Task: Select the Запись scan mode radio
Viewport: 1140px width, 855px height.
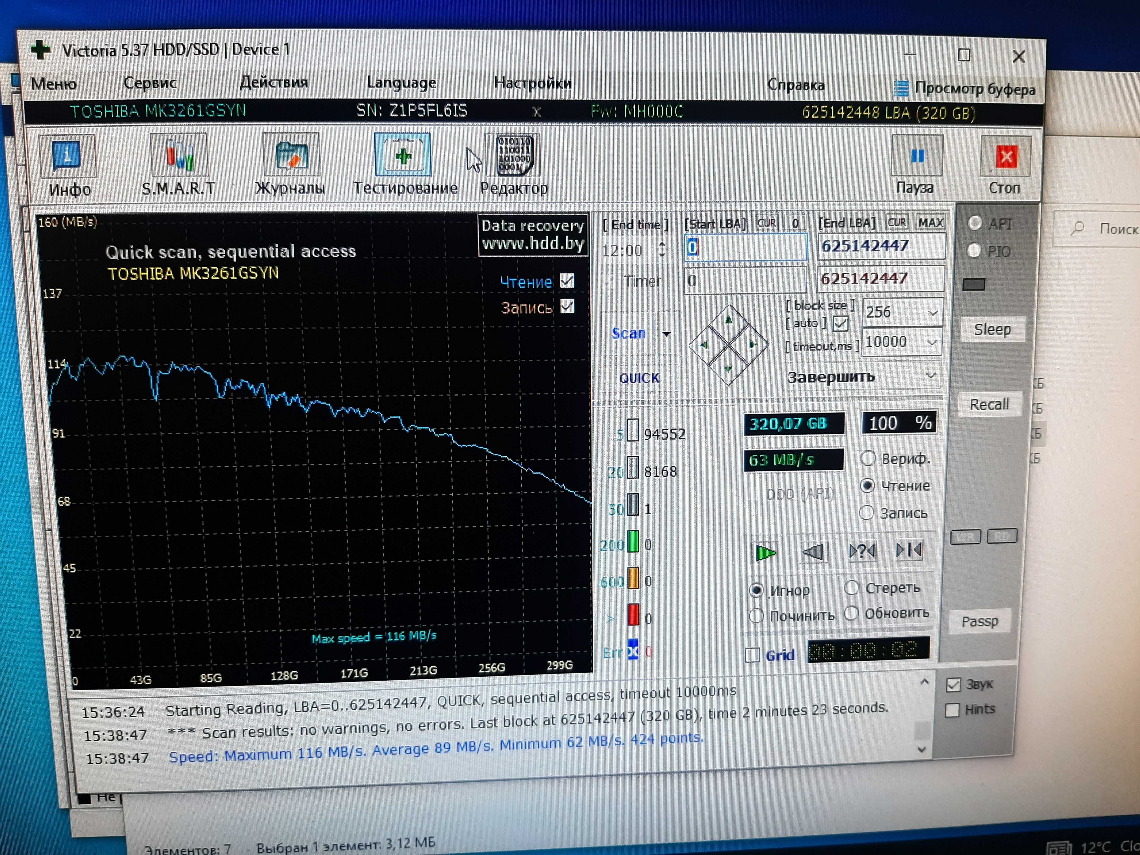Action: pyautogui.click(x=866, y=513)
